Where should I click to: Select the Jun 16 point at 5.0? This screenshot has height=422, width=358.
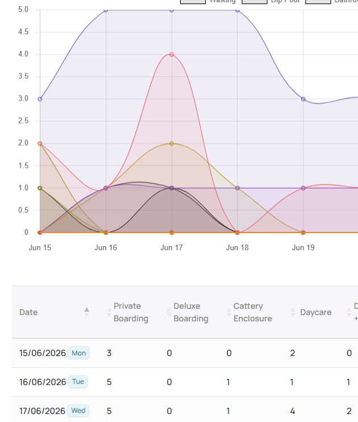106,10
